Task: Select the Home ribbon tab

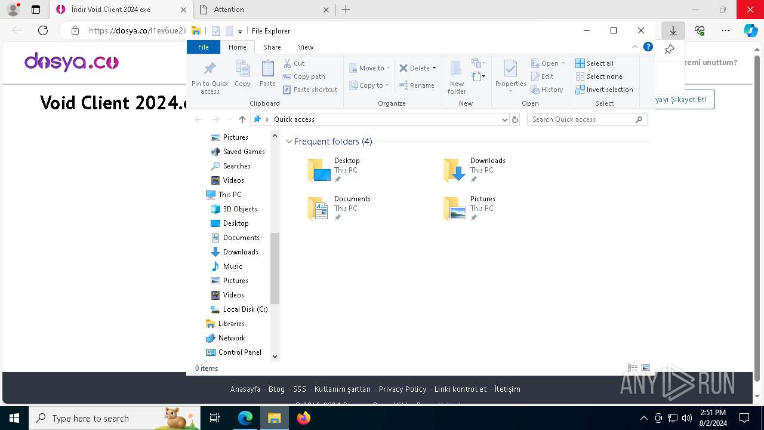Action: [x=237, y=47]
